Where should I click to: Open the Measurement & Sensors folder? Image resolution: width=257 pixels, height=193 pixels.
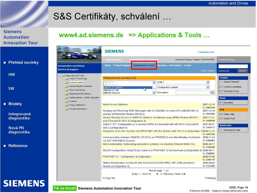80,94
